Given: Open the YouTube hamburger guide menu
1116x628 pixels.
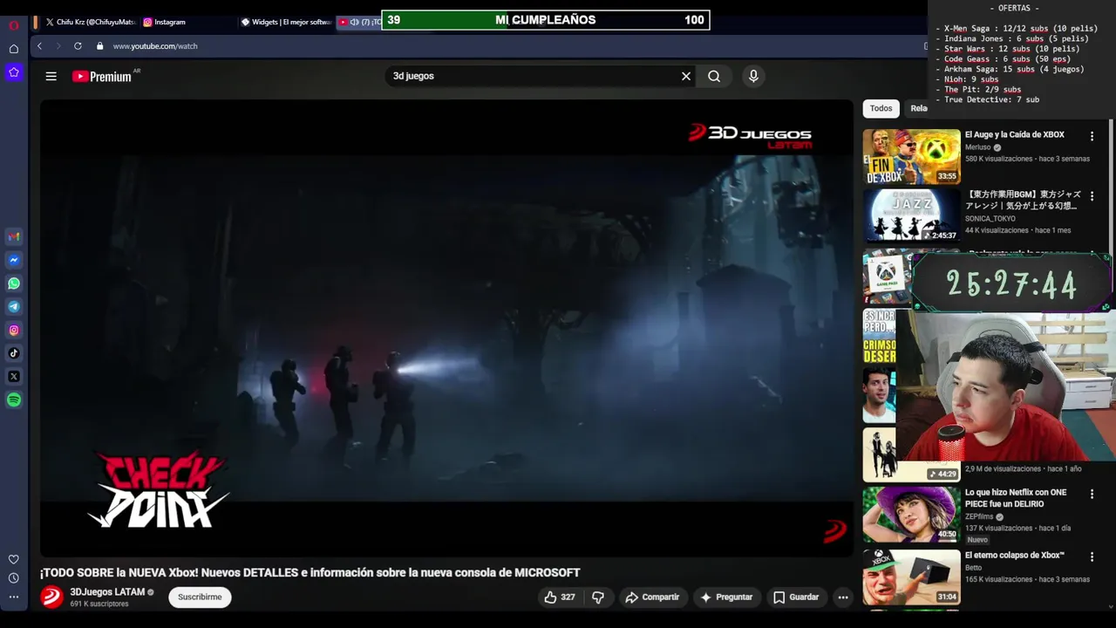Looking at the screenshot, I should tap(51, 77).
